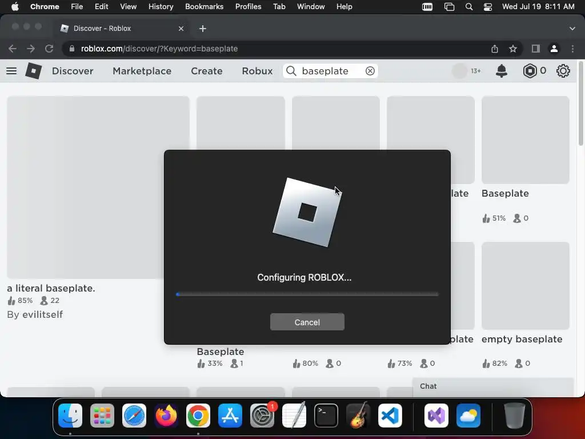Open the Robux page

[x=257, y=71]
